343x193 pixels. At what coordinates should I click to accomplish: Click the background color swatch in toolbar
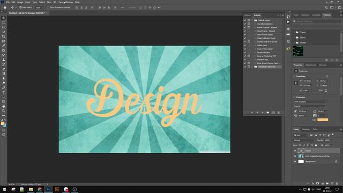(x=5, y=125)
